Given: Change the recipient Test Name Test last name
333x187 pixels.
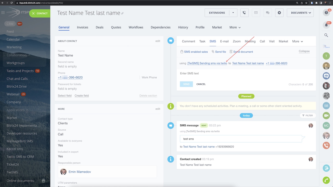Looking at the screenshot, I should [x=248, y=63].
